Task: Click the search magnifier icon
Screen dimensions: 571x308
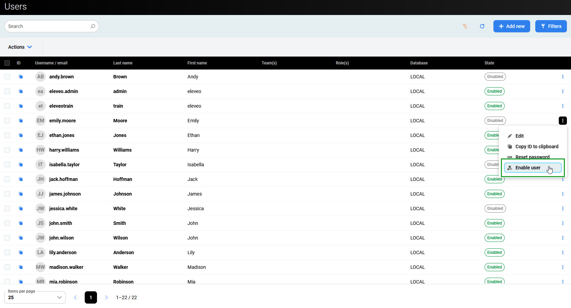Action: pyautogui.click(x=93, y=26)
